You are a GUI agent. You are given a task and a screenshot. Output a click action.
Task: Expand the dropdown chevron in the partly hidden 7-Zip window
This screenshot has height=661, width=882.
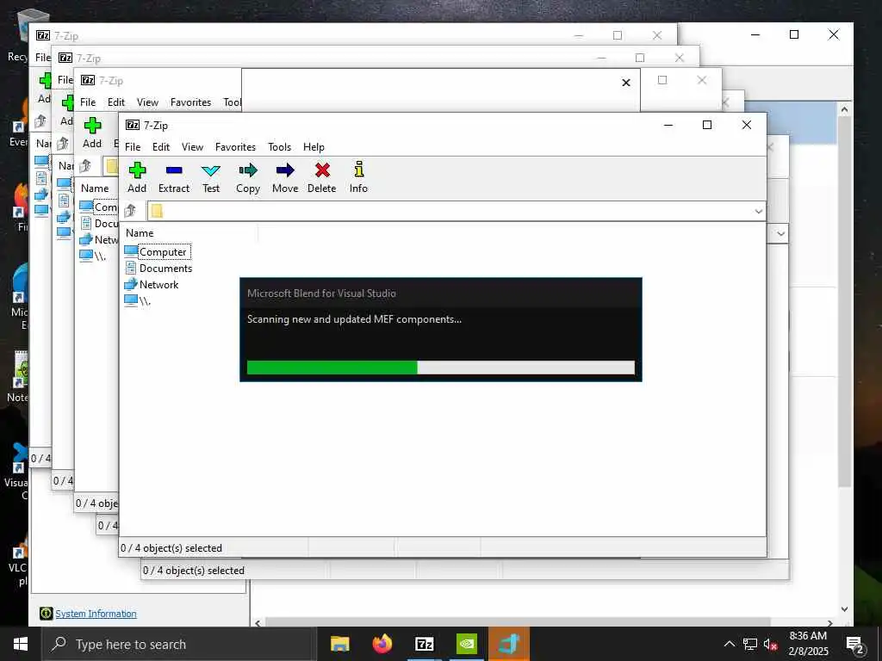click(x=780, y=233)
